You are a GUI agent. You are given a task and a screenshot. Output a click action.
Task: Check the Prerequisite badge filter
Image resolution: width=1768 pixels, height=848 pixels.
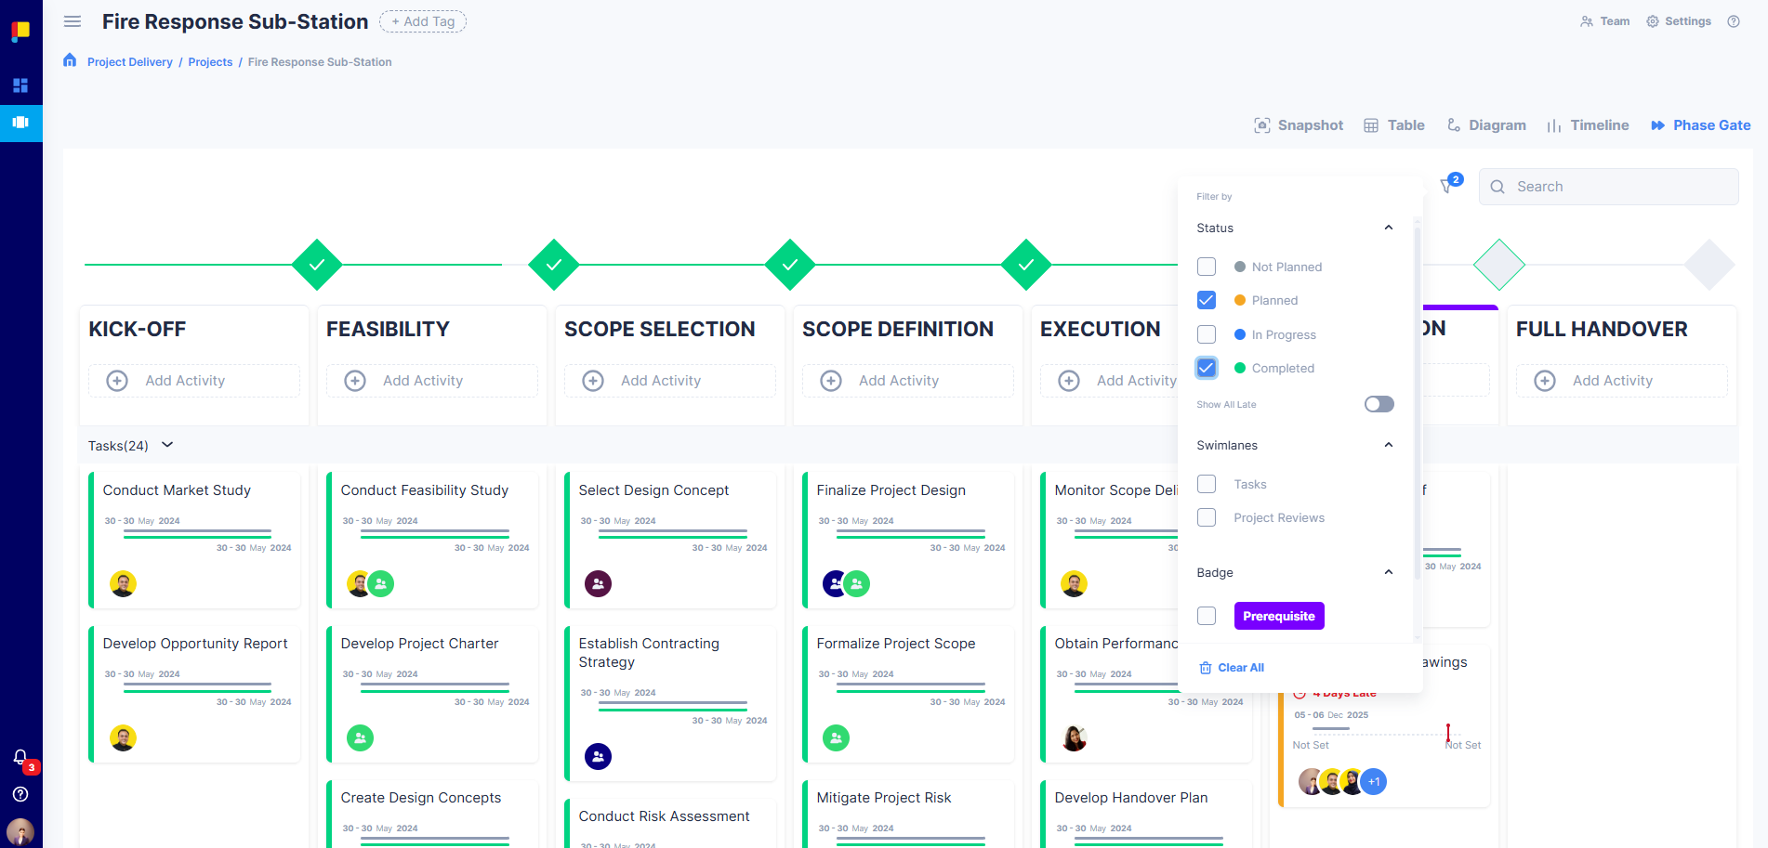coord(1207,616)
